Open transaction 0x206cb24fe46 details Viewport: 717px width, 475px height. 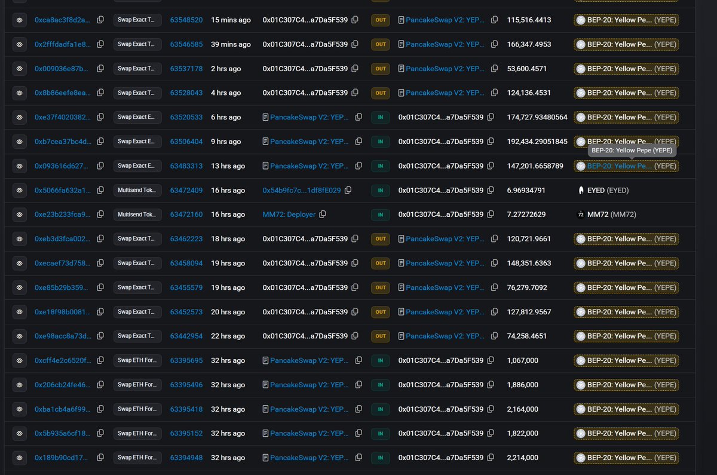(x=63, y=385)
